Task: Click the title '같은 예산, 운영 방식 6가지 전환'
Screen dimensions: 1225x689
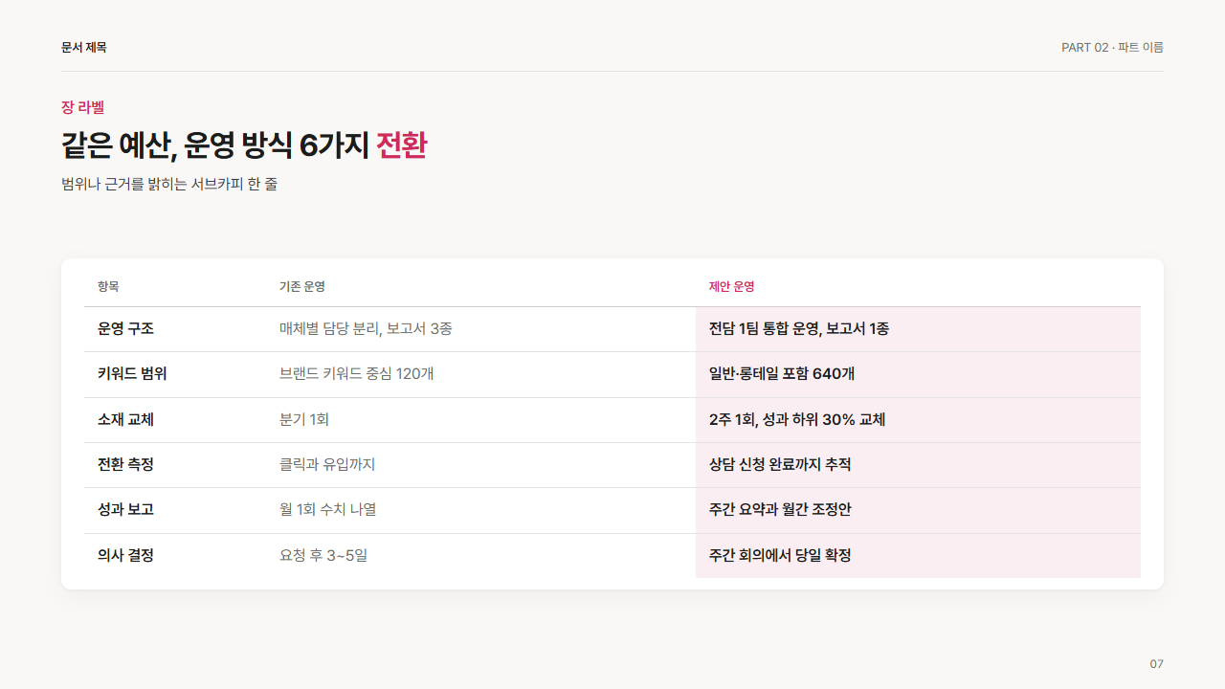Action: coord(244,145)
